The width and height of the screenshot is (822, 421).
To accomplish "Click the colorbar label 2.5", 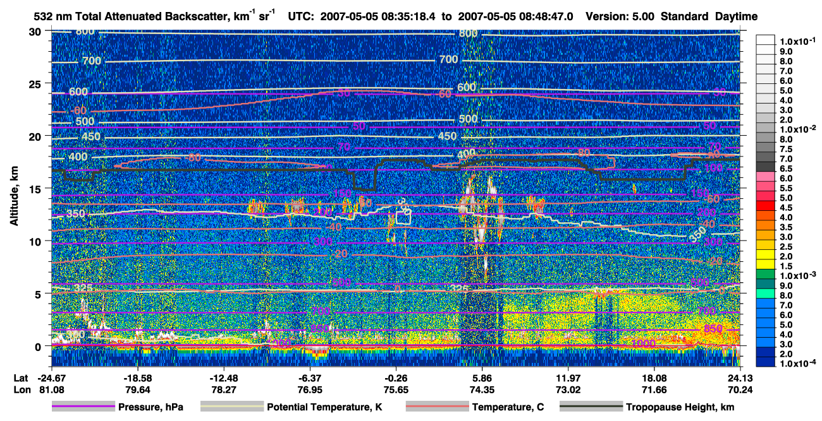I will (x=785, y=247).
